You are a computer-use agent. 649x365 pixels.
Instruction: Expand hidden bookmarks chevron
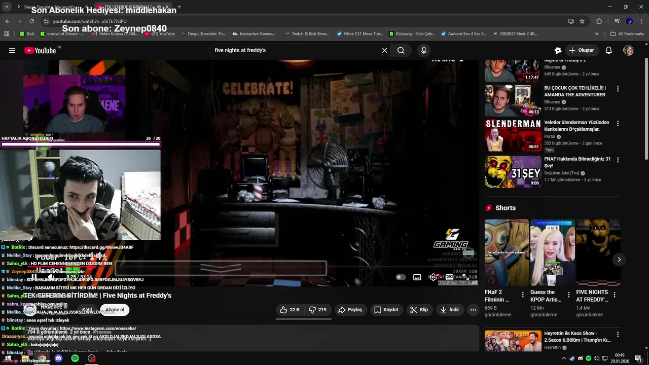(597, 34)
